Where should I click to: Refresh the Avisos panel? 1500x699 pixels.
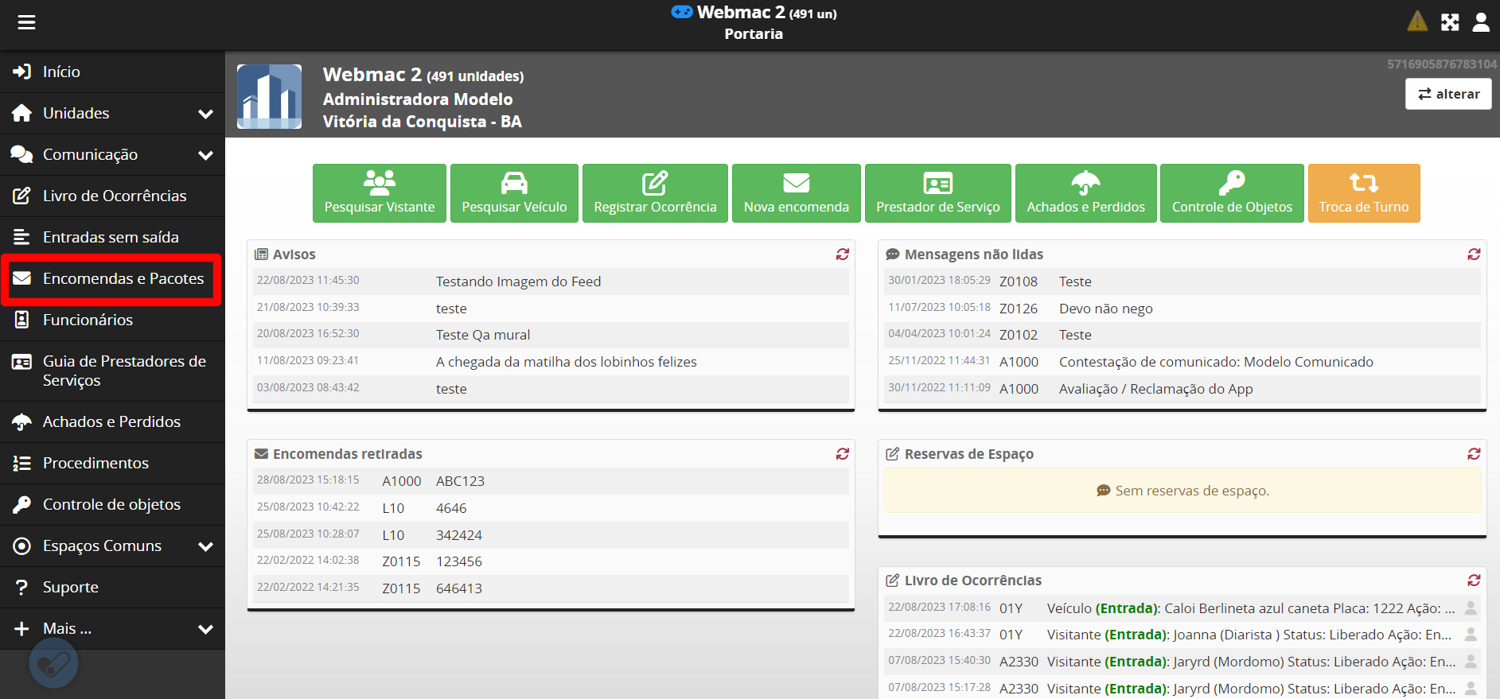click(842, 254)
